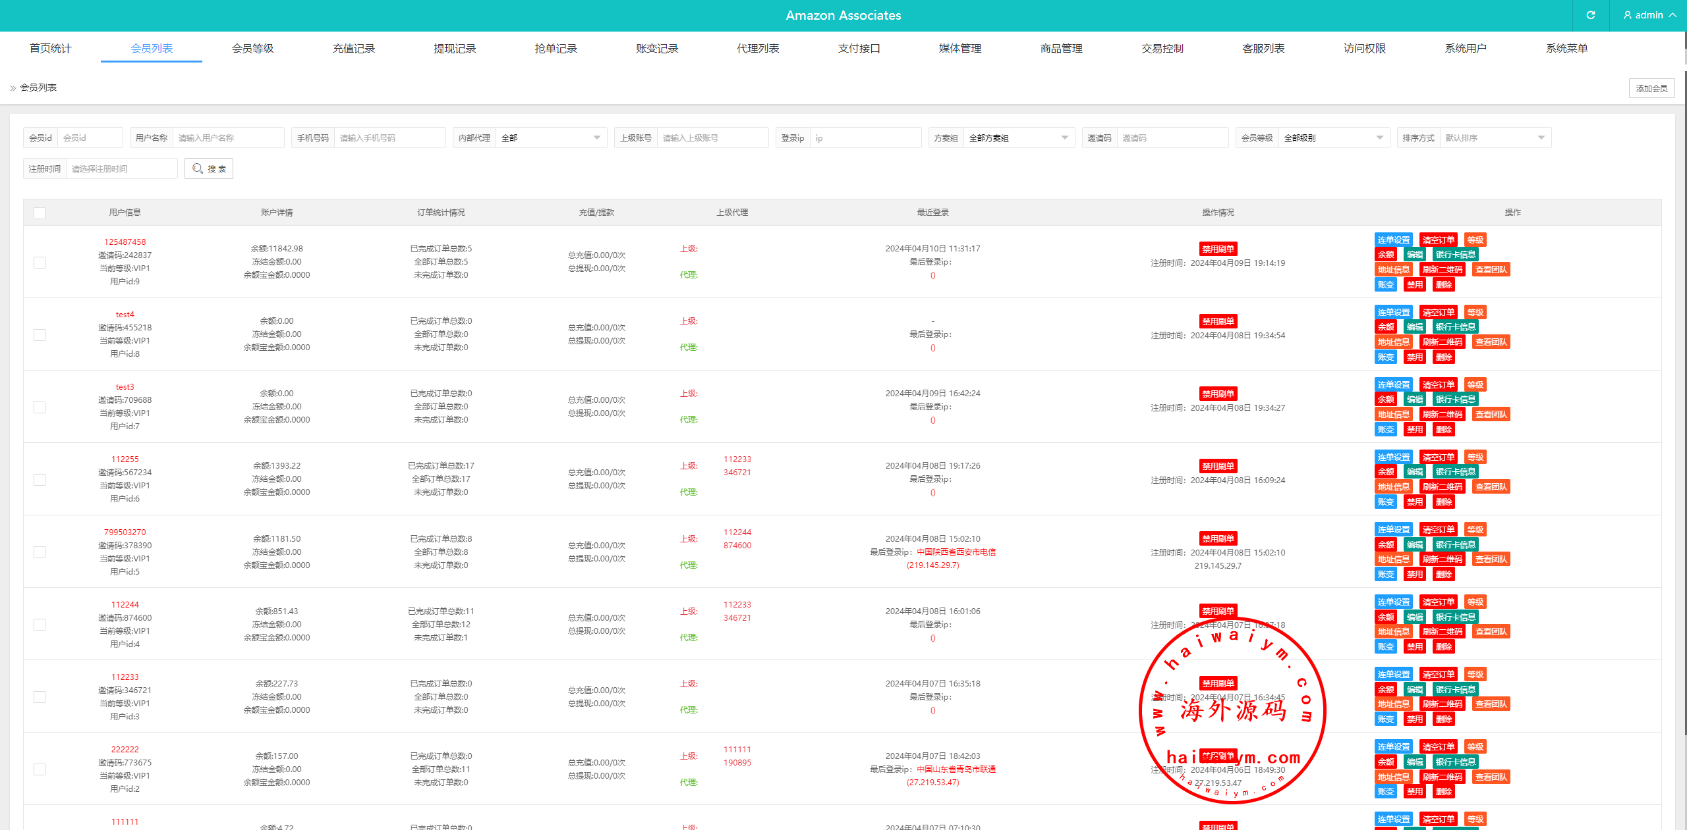Viewport: 1687px width, 830px height.
Task: Check the row for user 112244
Action: (40, 625)
